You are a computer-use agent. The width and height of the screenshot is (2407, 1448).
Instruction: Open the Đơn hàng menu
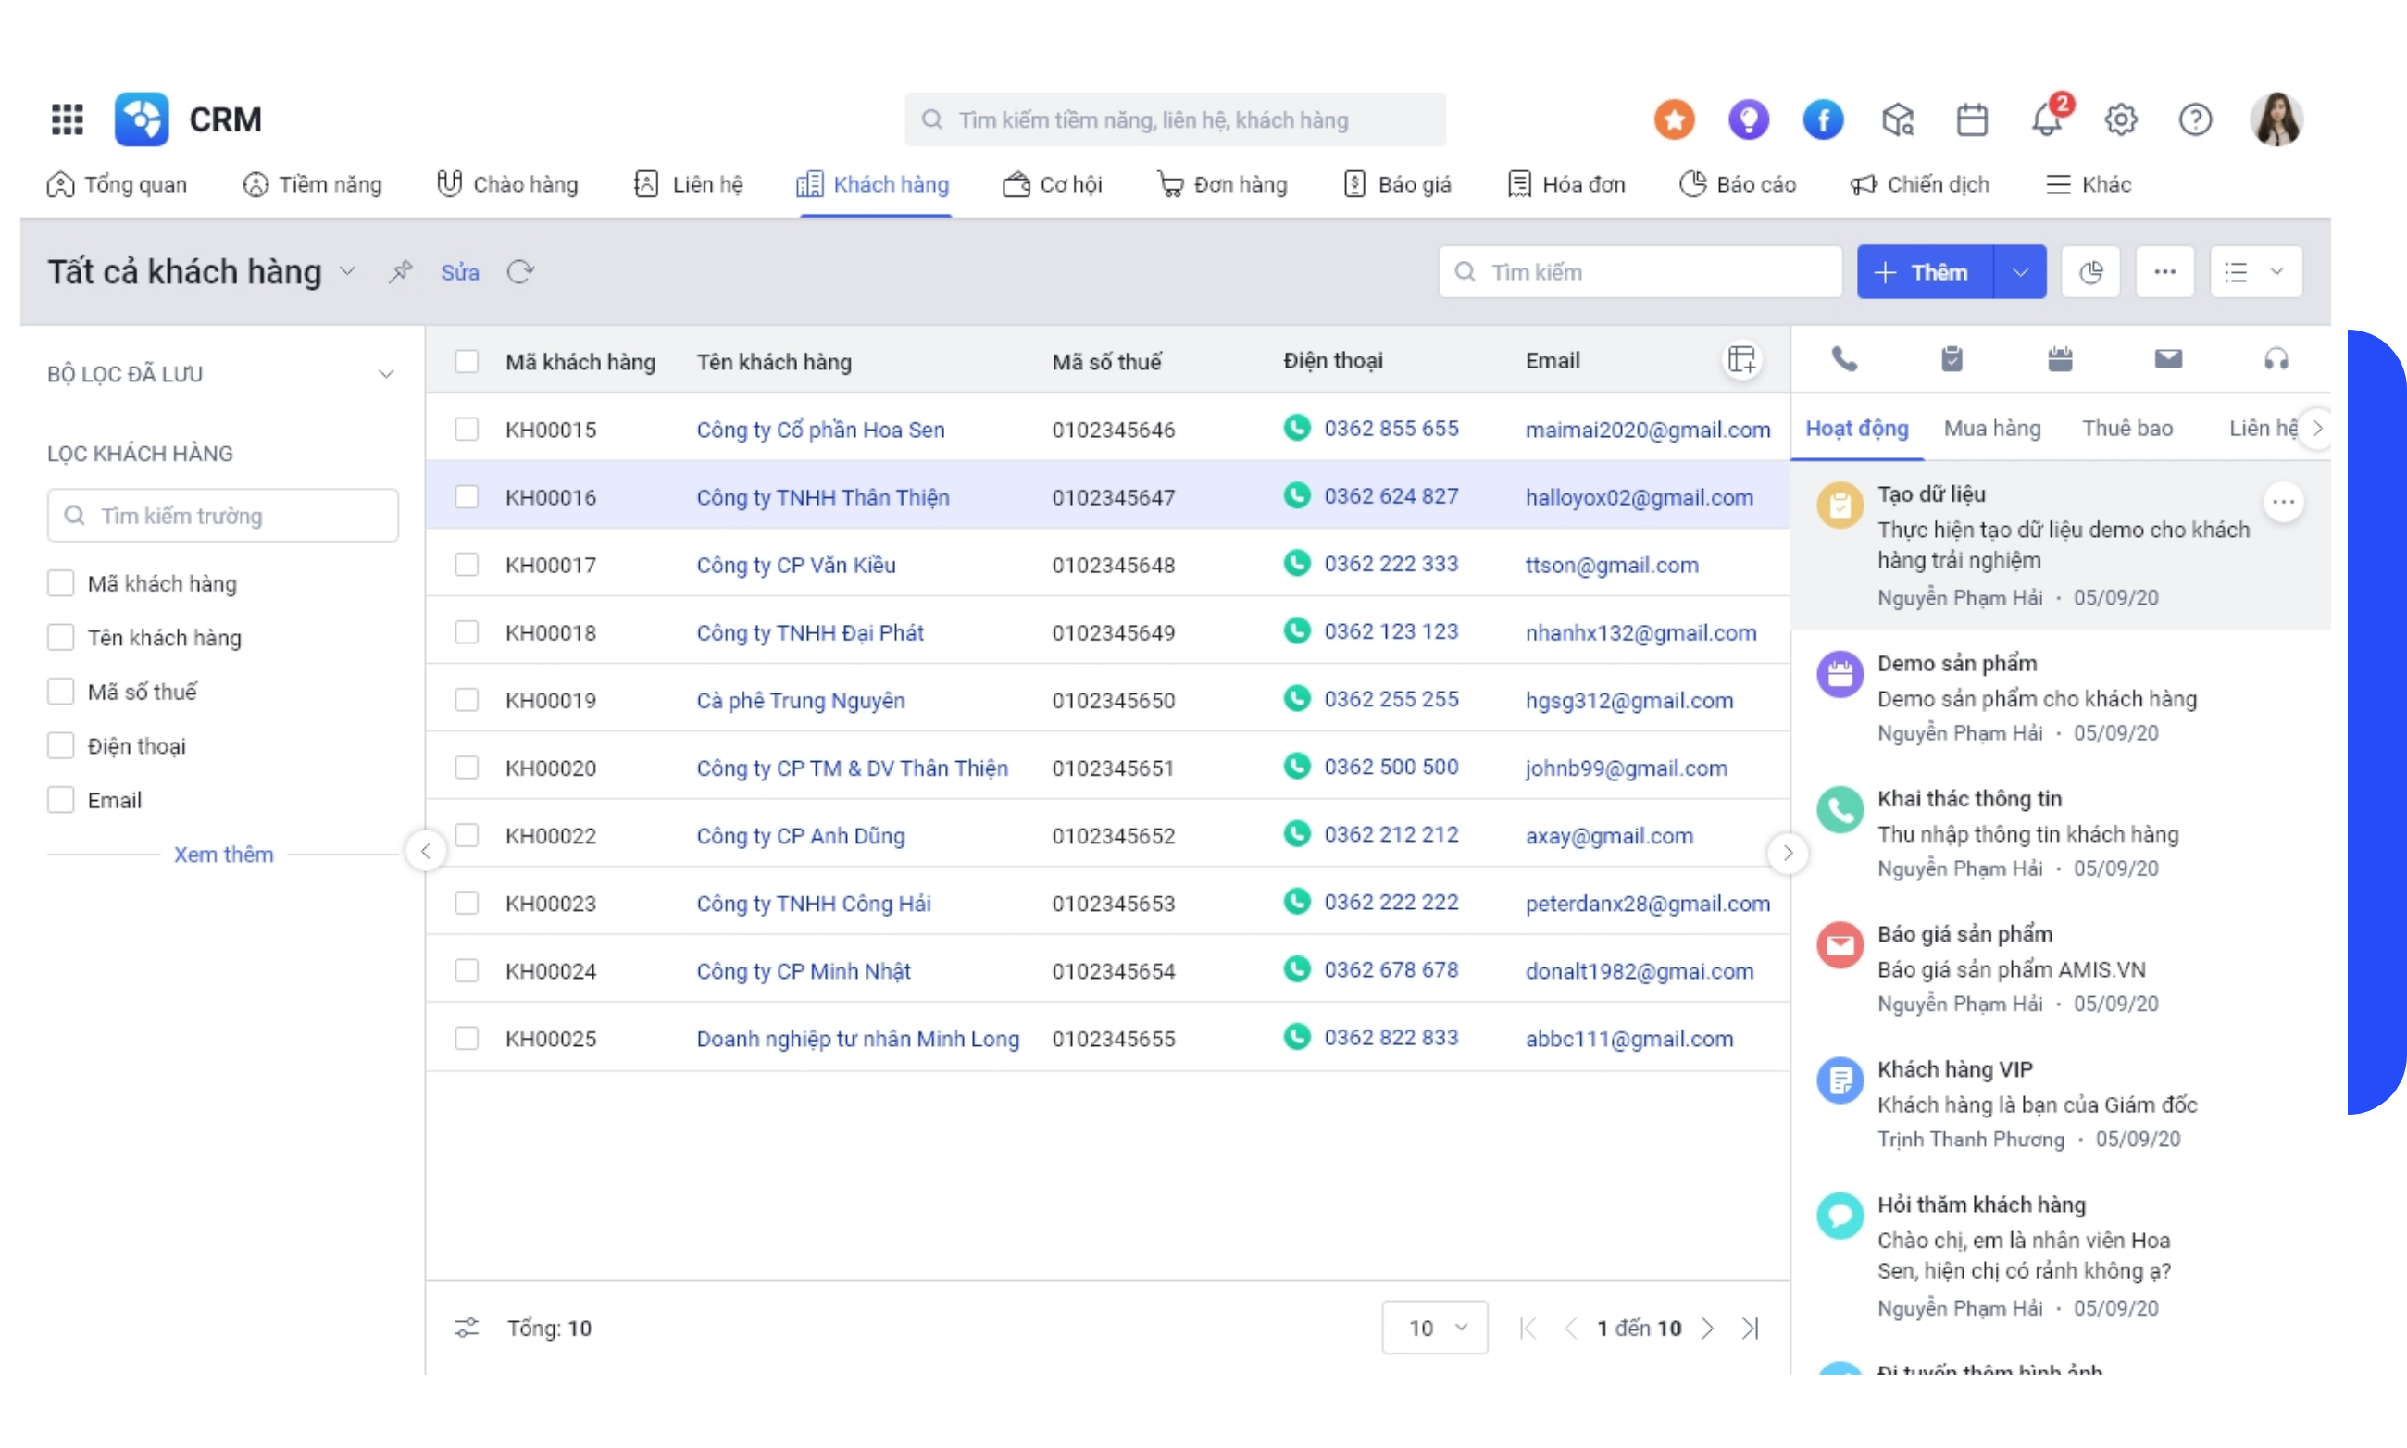[x=1221, y=184]
